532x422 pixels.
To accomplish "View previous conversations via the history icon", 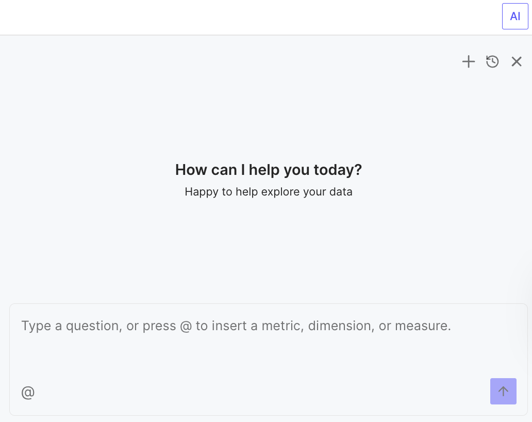I will click(492, 62).
